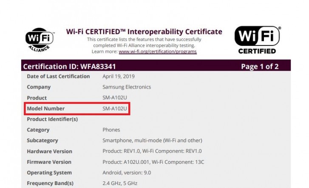Click the Page 1 of 2 indicator
The height and width of the screenshot is (188, 309).
[x=260, y=66]
